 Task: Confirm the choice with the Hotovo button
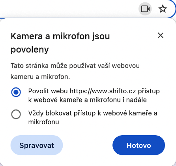139,145
